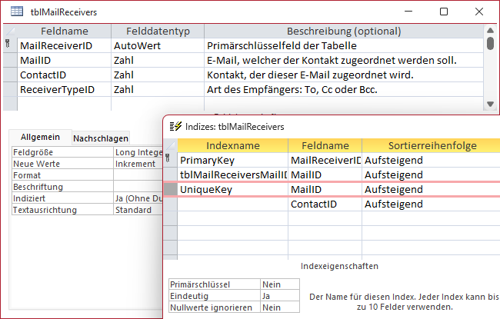Image resolution: width=500 pixels, height=319 pixels.
Task: Select row selector of ReceiverTypeID field
Action: point(10,90)
